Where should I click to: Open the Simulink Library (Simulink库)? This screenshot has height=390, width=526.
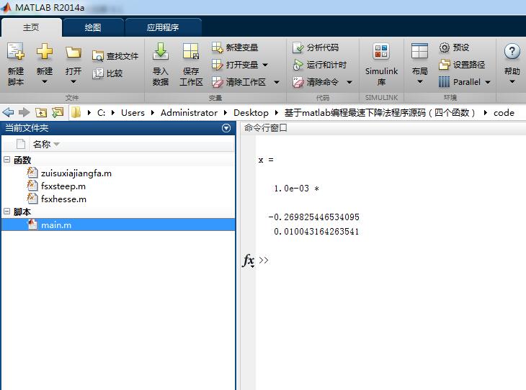pos(381,63)
